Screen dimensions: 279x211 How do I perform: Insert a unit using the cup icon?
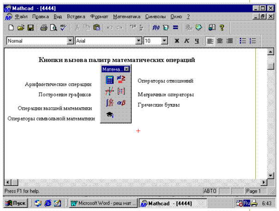(x=166, y=28)
